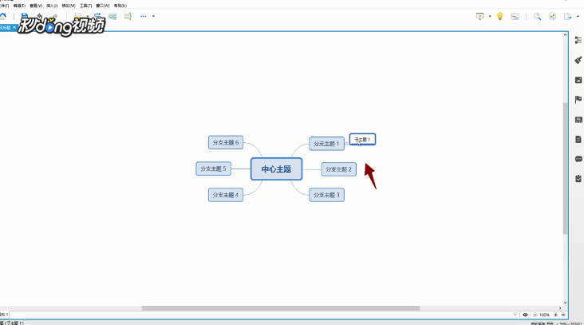The width and height of the screenshot is (584, 325).
Task: Select the 子主题 1 subtopic node
Action: pyautogui.click(x=362, y=140)
